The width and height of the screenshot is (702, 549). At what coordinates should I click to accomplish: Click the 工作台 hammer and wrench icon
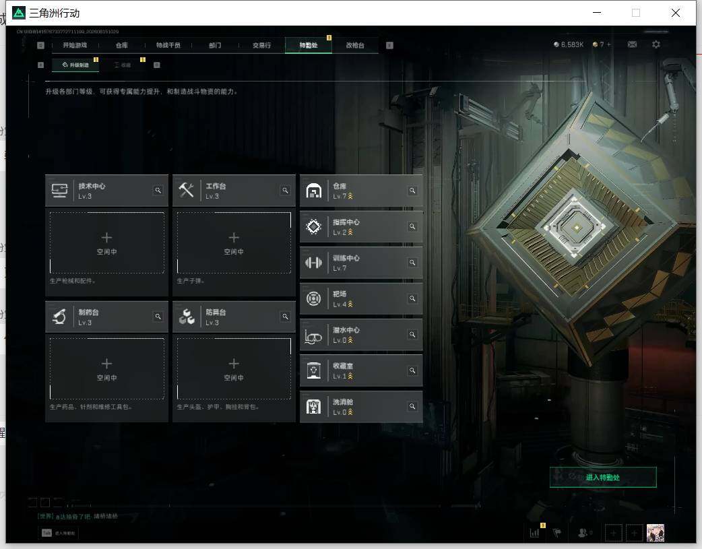pos(186,191)
